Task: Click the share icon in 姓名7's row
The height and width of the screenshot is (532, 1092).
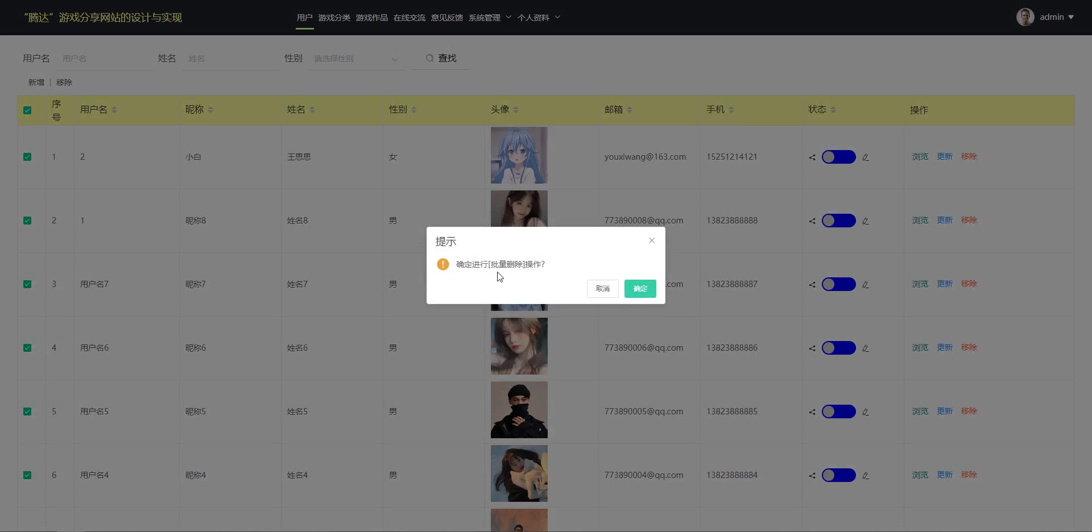Action: pos(812,285)
